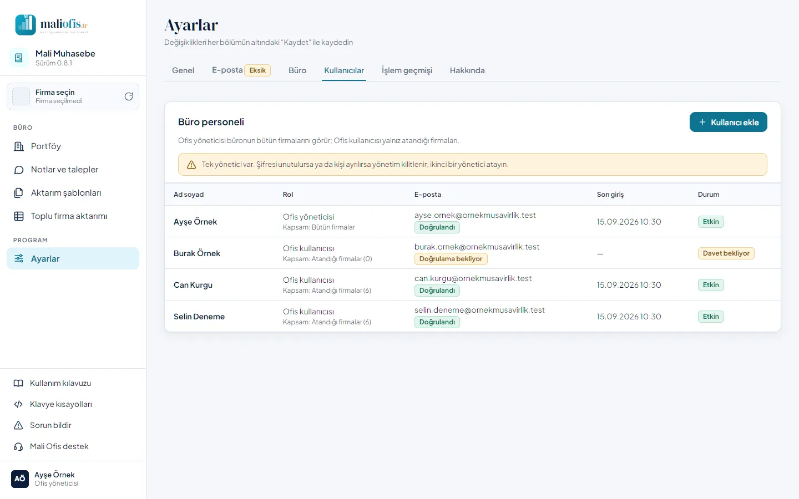Click the Doğrulama bekliyor badge
Viewport: 799px width, 499px height.
[451, 259]
